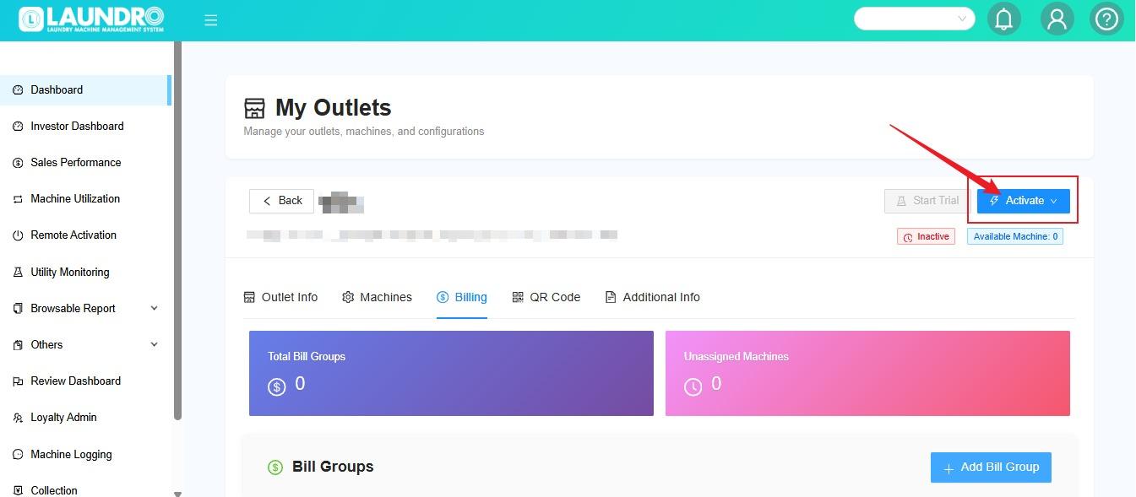
Task: Open the Collection menu item
Action: point(54,489)
